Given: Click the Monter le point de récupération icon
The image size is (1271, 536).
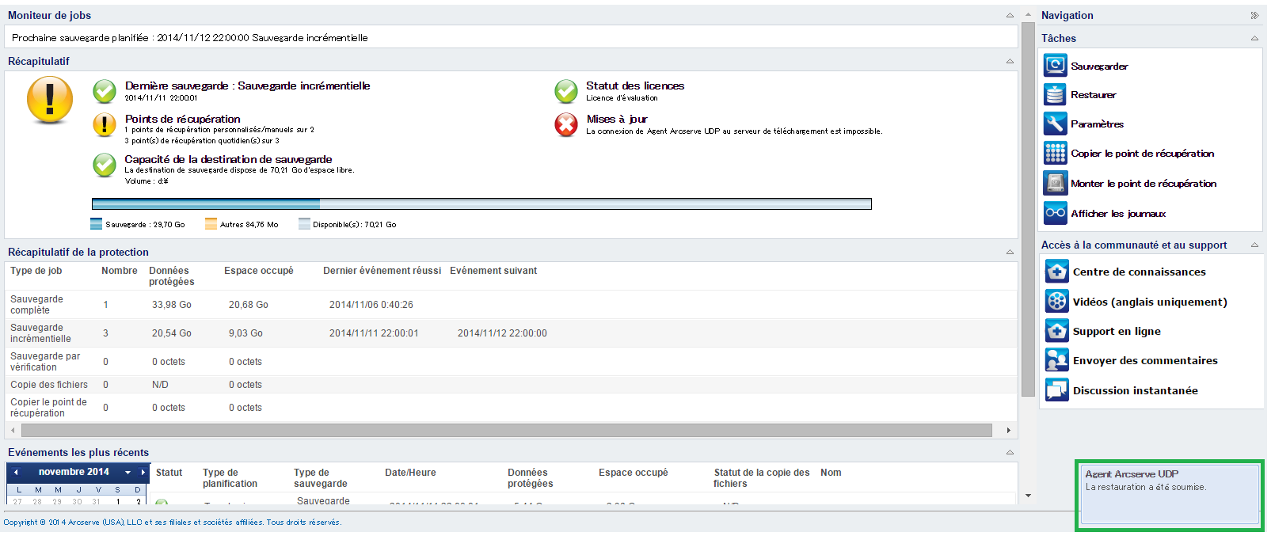Looking at the screenshot, I should coord(1055,183).
